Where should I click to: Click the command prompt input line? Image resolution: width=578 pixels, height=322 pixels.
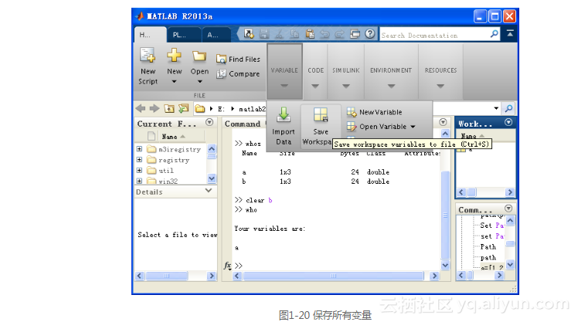(337, 266)
